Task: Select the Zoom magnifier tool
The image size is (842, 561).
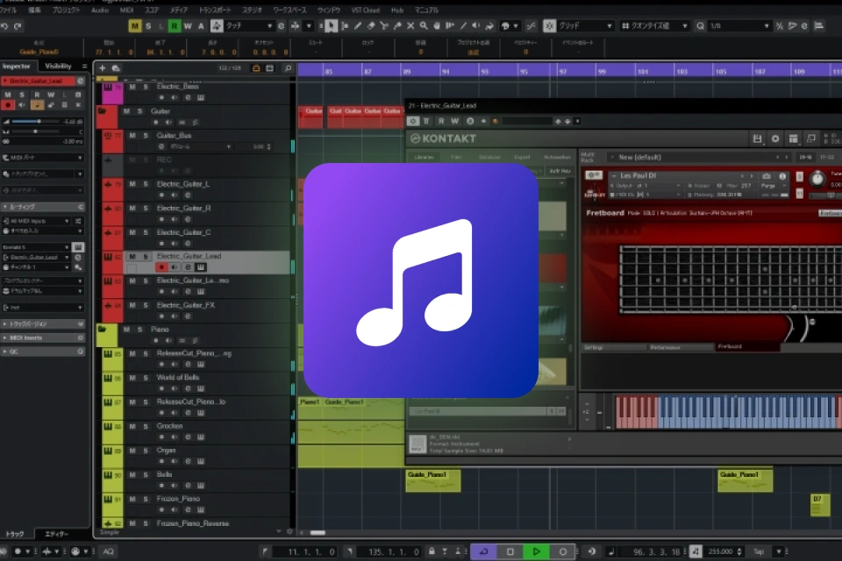Action: [424, 25]
